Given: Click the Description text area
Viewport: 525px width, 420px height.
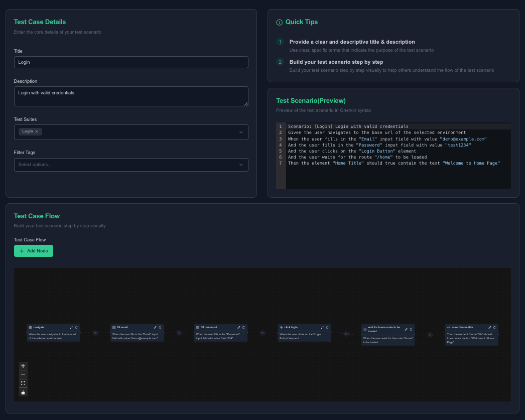Looking at the screenshot, I should pyautogui.click(x=131, y=95).
